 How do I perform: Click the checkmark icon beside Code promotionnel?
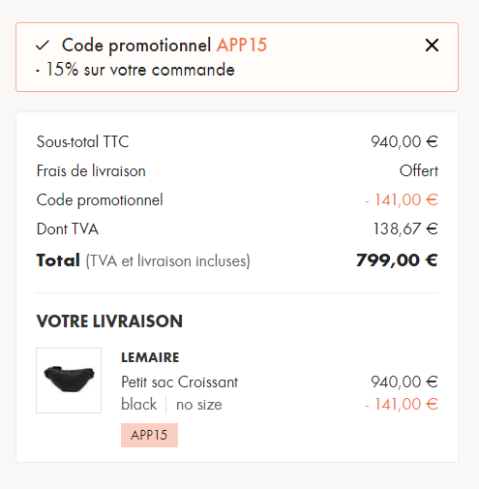(x=43, y=46)
